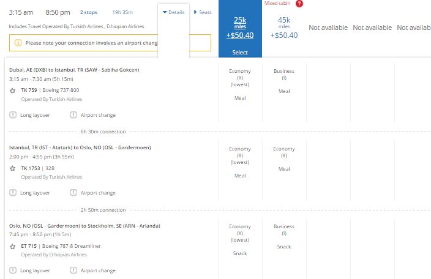Click Long layover warning icon for Dubai flight
Screen dimensions: 431x279
tap(13, 115)
